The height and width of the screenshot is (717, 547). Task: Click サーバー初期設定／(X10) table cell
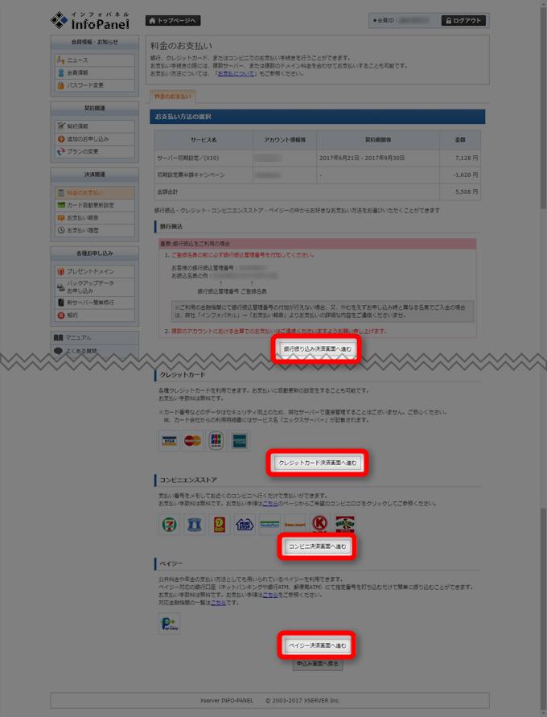(x=204, y=159)
